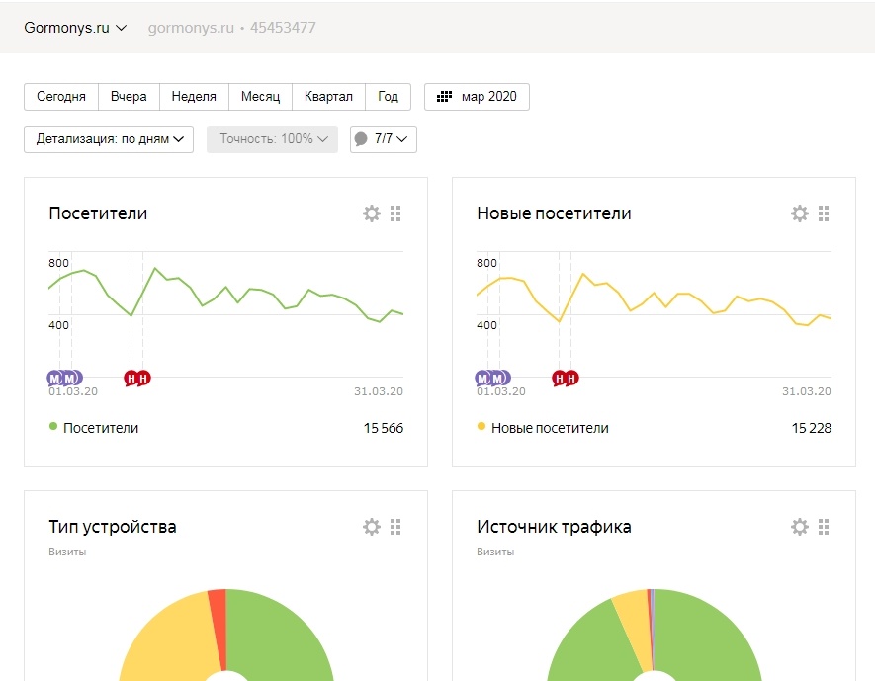The image size is (875, 681).
Task: Click the second purple M annotation in Новые посетители chart
Action: pyautogui.click(x=498, y=379)
